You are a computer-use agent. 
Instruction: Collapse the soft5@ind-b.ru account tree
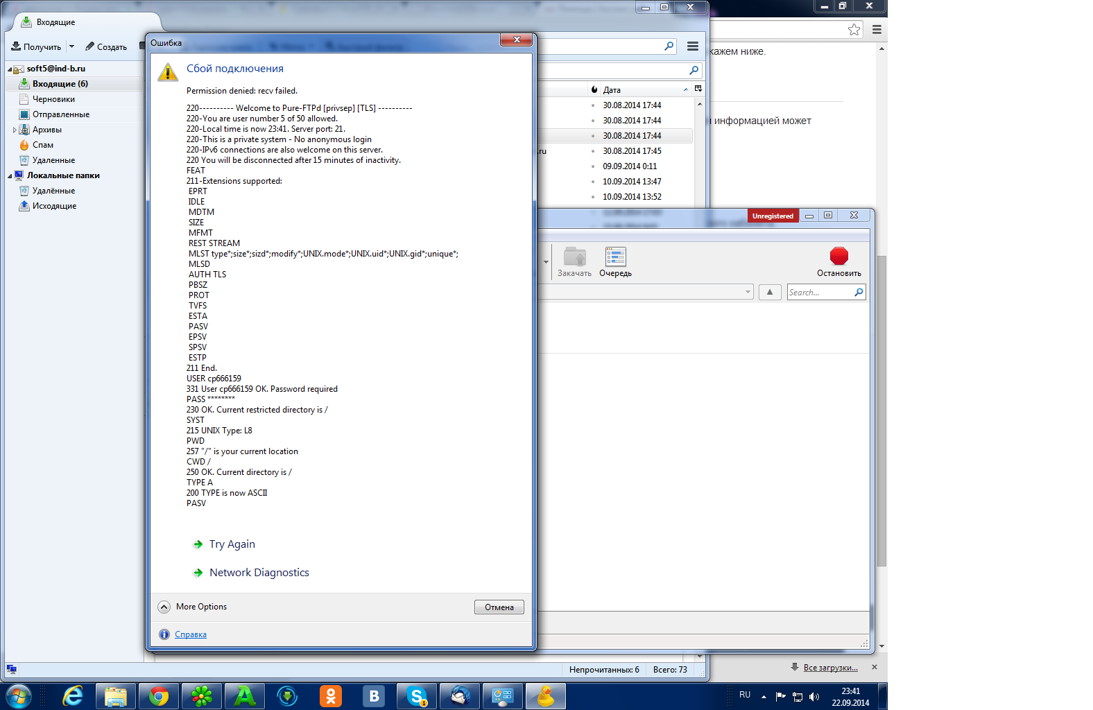[10, 69]
